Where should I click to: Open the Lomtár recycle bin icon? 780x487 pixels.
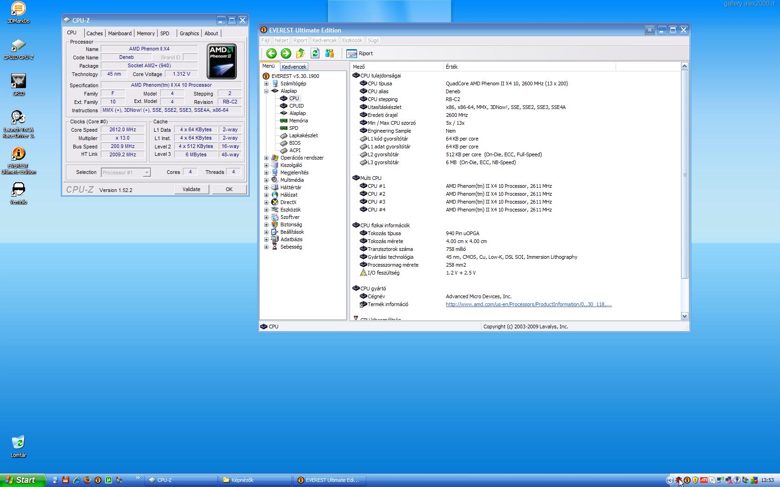[18, 447]
